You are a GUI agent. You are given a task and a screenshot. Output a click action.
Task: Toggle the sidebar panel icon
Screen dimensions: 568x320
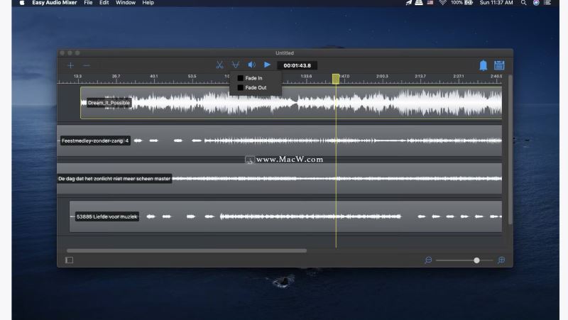(69, 260)
